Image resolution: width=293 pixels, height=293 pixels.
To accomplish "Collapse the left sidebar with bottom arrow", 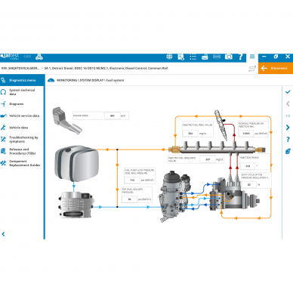I will 3,234.
